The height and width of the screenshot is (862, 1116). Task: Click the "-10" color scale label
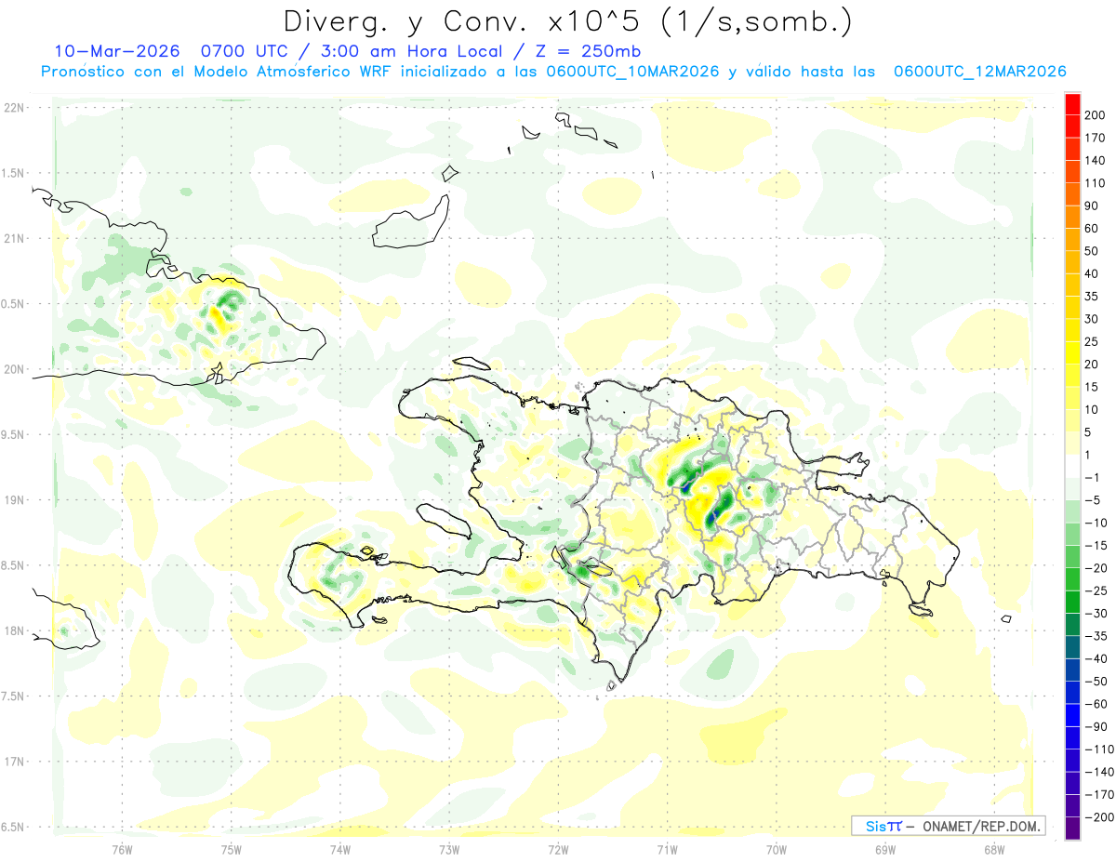coord(1096,523)
